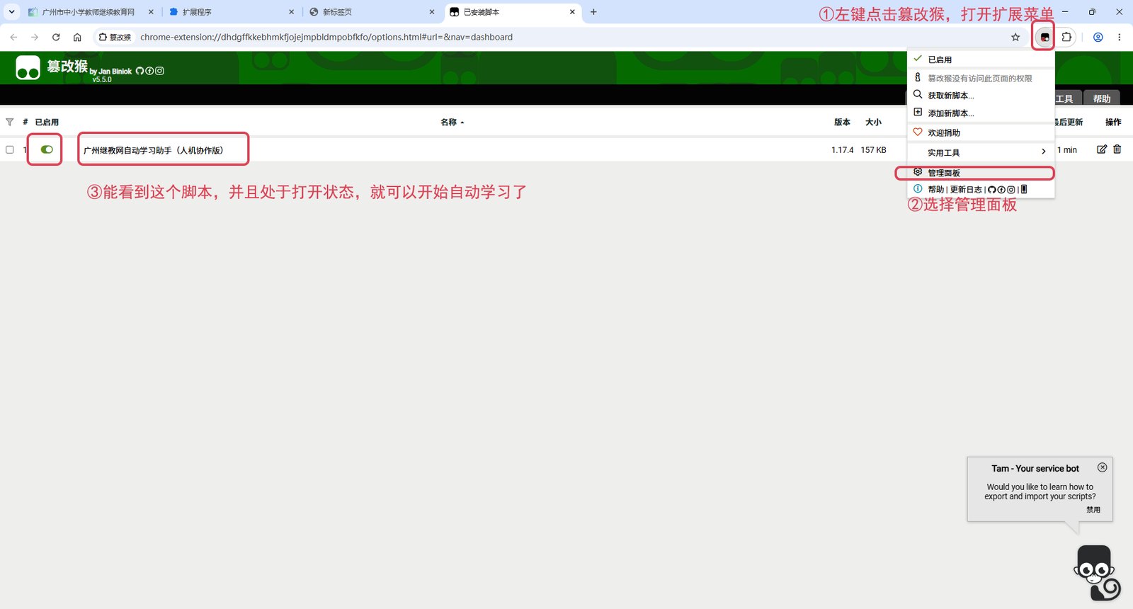
Task: Bookmark this page with the star icon
Action: click(x=1015, y=37)
